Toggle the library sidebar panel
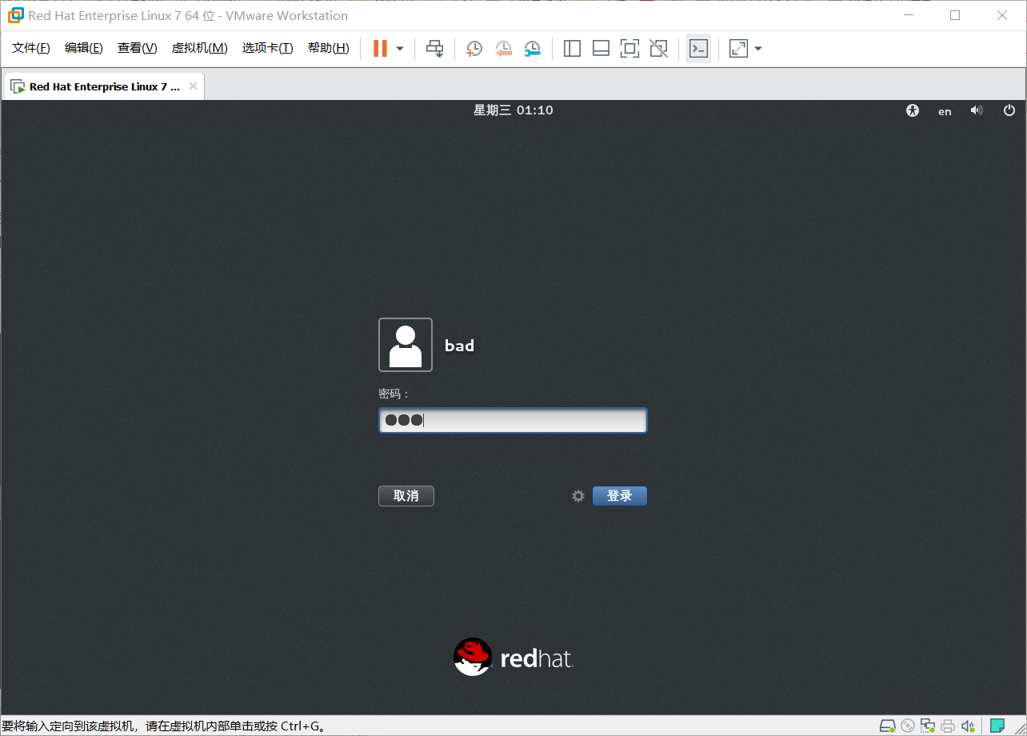 [x=572, y=49]
